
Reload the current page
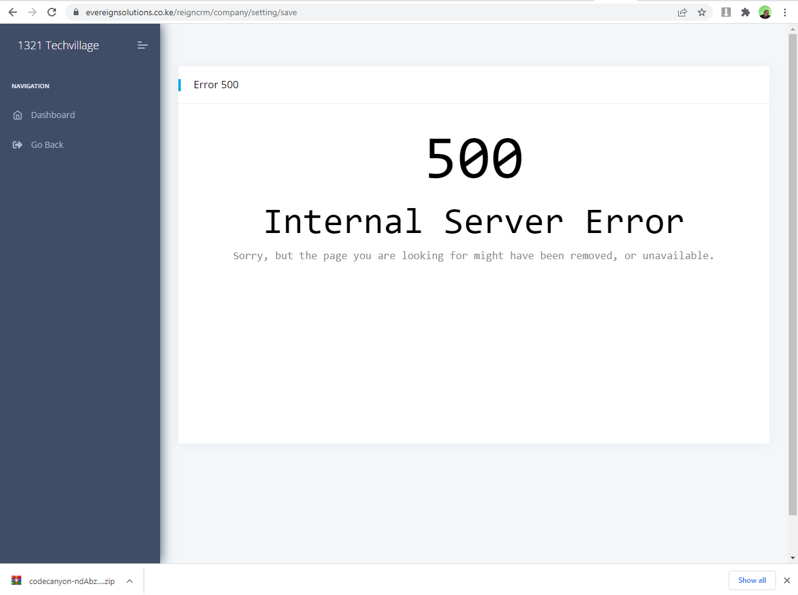(x=52, y=12)
